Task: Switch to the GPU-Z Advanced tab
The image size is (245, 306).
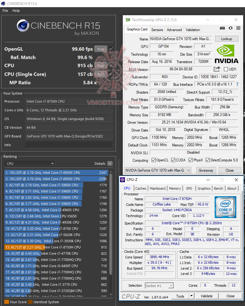Action: click(x=174, y=30)
